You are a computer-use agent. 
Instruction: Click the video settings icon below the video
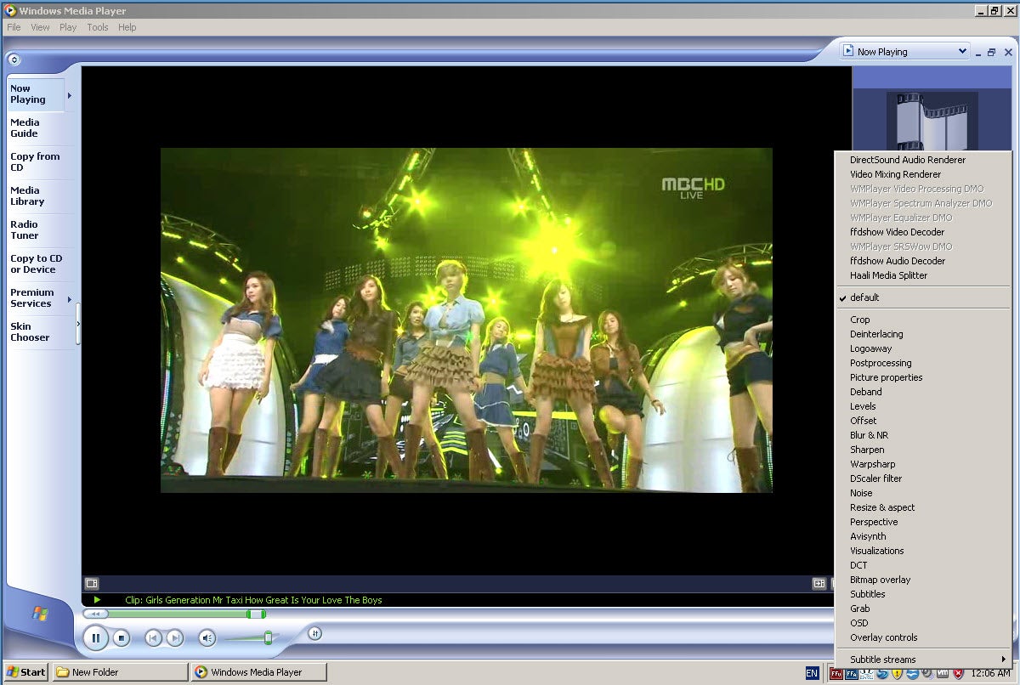click(x=92, y=583)
